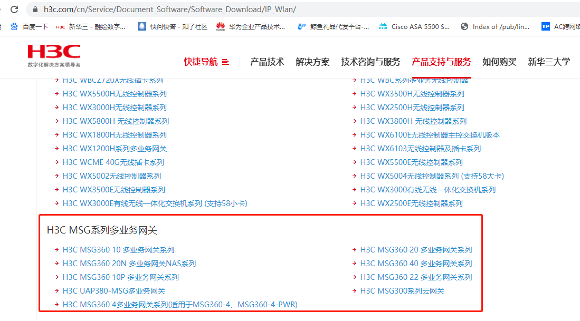This screenshot has height=321, width=580.
Task: Open H3C UAP380-MSG多业务网关 link
Action: coord(114,291)
